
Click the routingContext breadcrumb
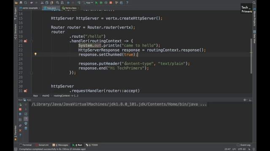(66, 96)
